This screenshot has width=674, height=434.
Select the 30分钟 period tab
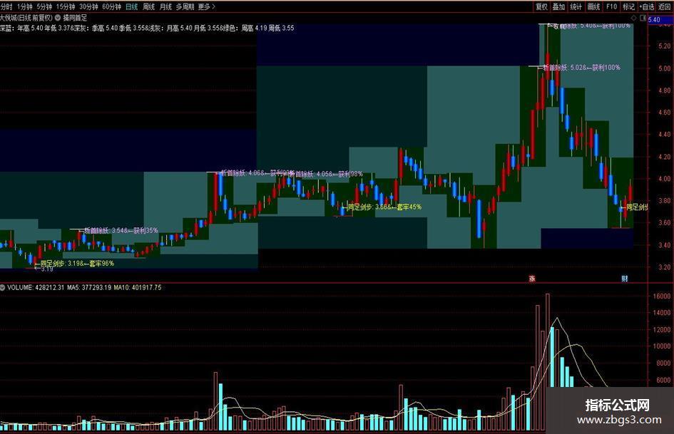[88, 6]
